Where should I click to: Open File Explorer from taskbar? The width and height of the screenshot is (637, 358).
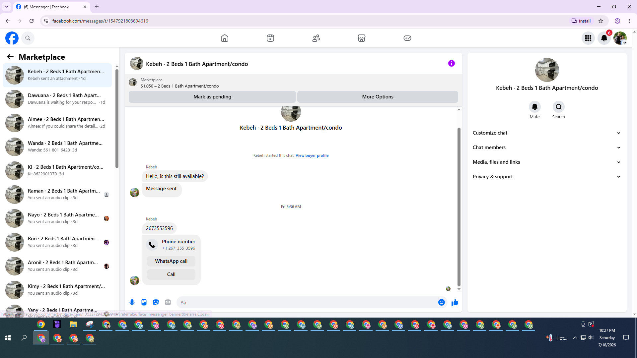coord(73,325)
